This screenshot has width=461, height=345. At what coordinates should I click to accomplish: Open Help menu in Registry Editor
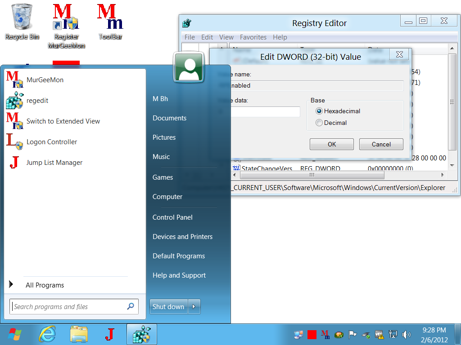tap(280, 37)
